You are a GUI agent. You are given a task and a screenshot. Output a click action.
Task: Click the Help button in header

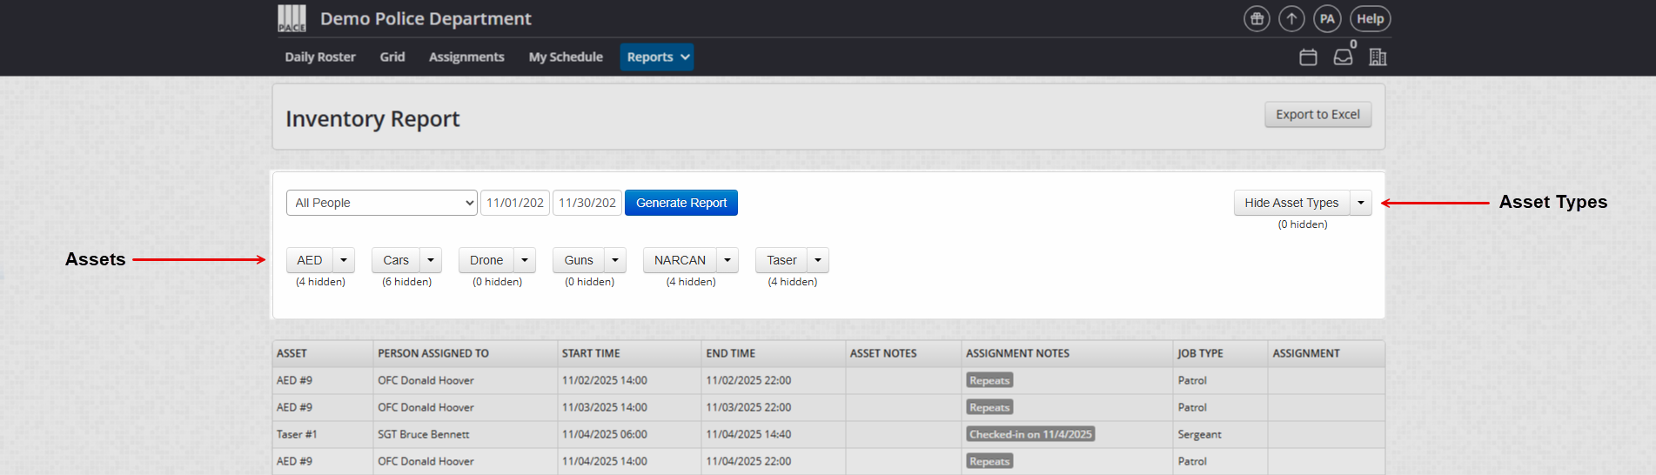tap(1370, 19)
